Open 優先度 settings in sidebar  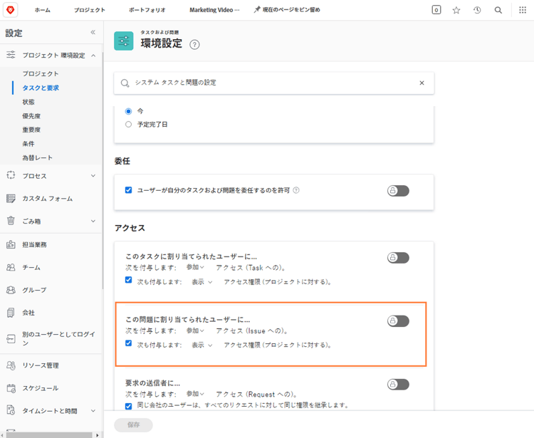(x=31, y=116)
